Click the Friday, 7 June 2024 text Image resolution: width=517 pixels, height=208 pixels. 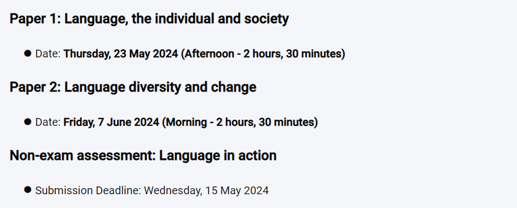click(x=111, y=122)
